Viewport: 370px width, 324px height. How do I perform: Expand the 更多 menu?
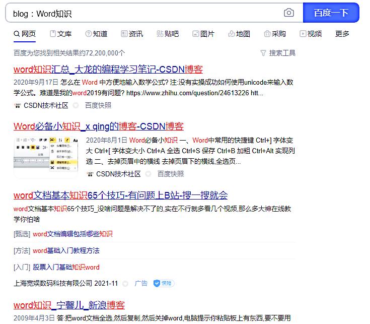342,34
